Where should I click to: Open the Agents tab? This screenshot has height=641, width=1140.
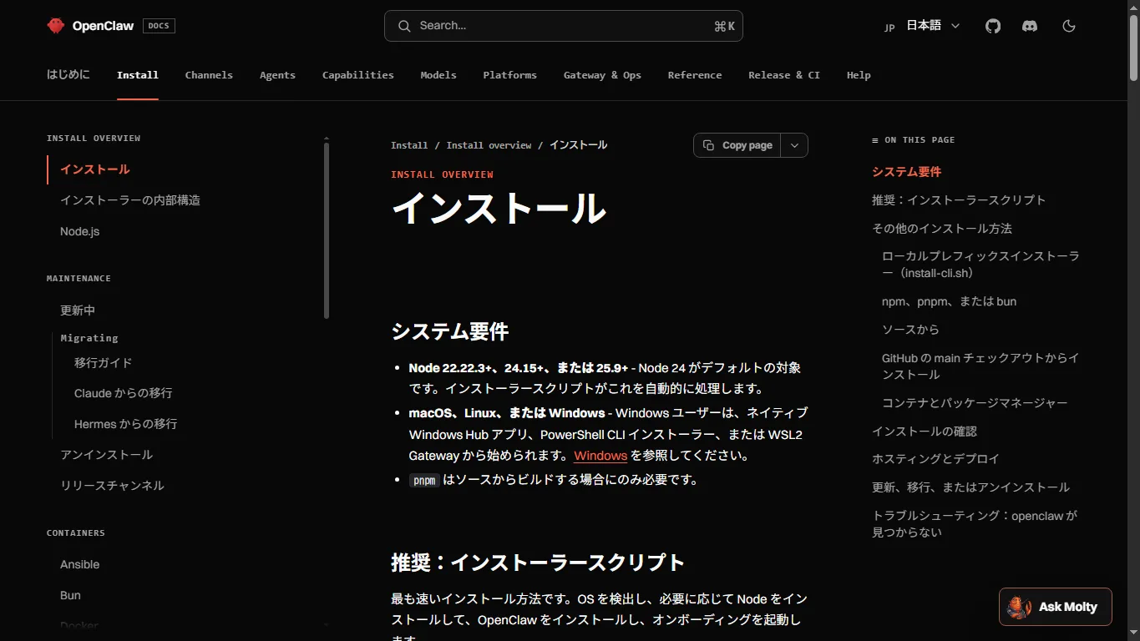tap(277, 75)
